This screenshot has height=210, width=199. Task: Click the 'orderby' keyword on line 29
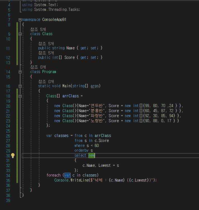pos(81,151)
